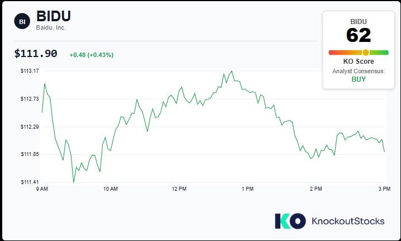
Task: Click the 10 AM time axis label
Action: pos(111,189)
